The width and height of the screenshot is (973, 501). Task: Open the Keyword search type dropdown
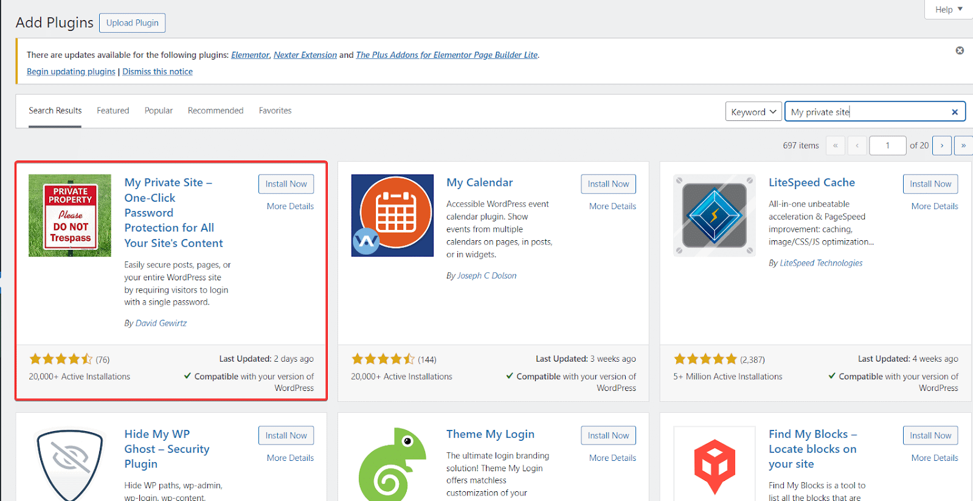point(753,112)
